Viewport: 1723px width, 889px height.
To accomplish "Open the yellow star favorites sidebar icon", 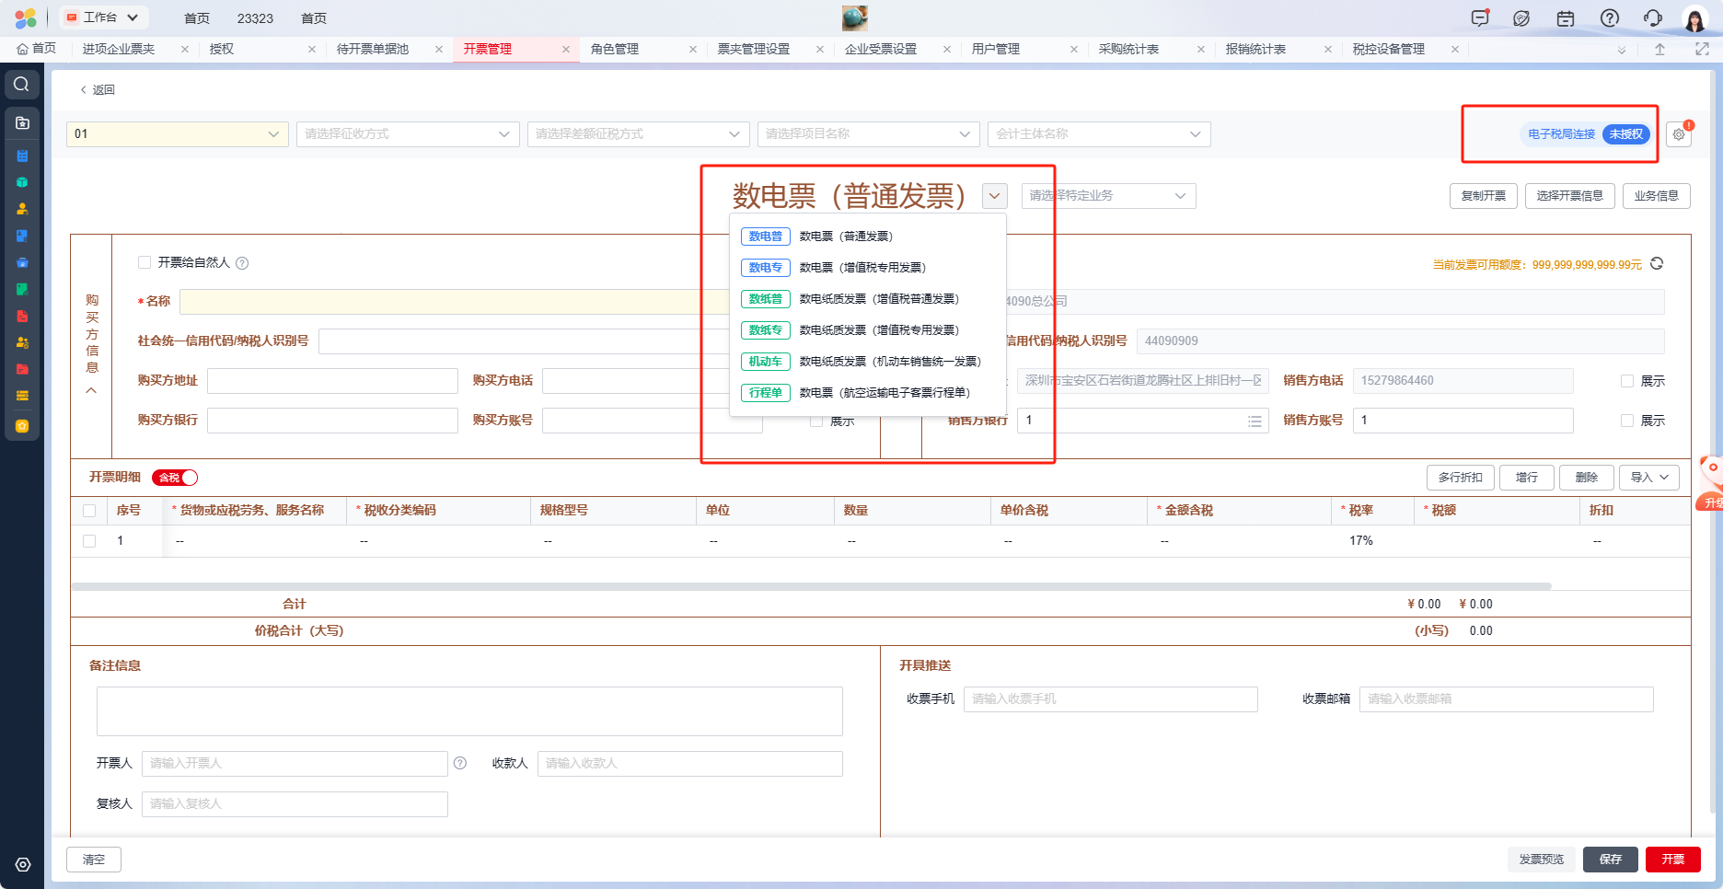I will (22, 426).
